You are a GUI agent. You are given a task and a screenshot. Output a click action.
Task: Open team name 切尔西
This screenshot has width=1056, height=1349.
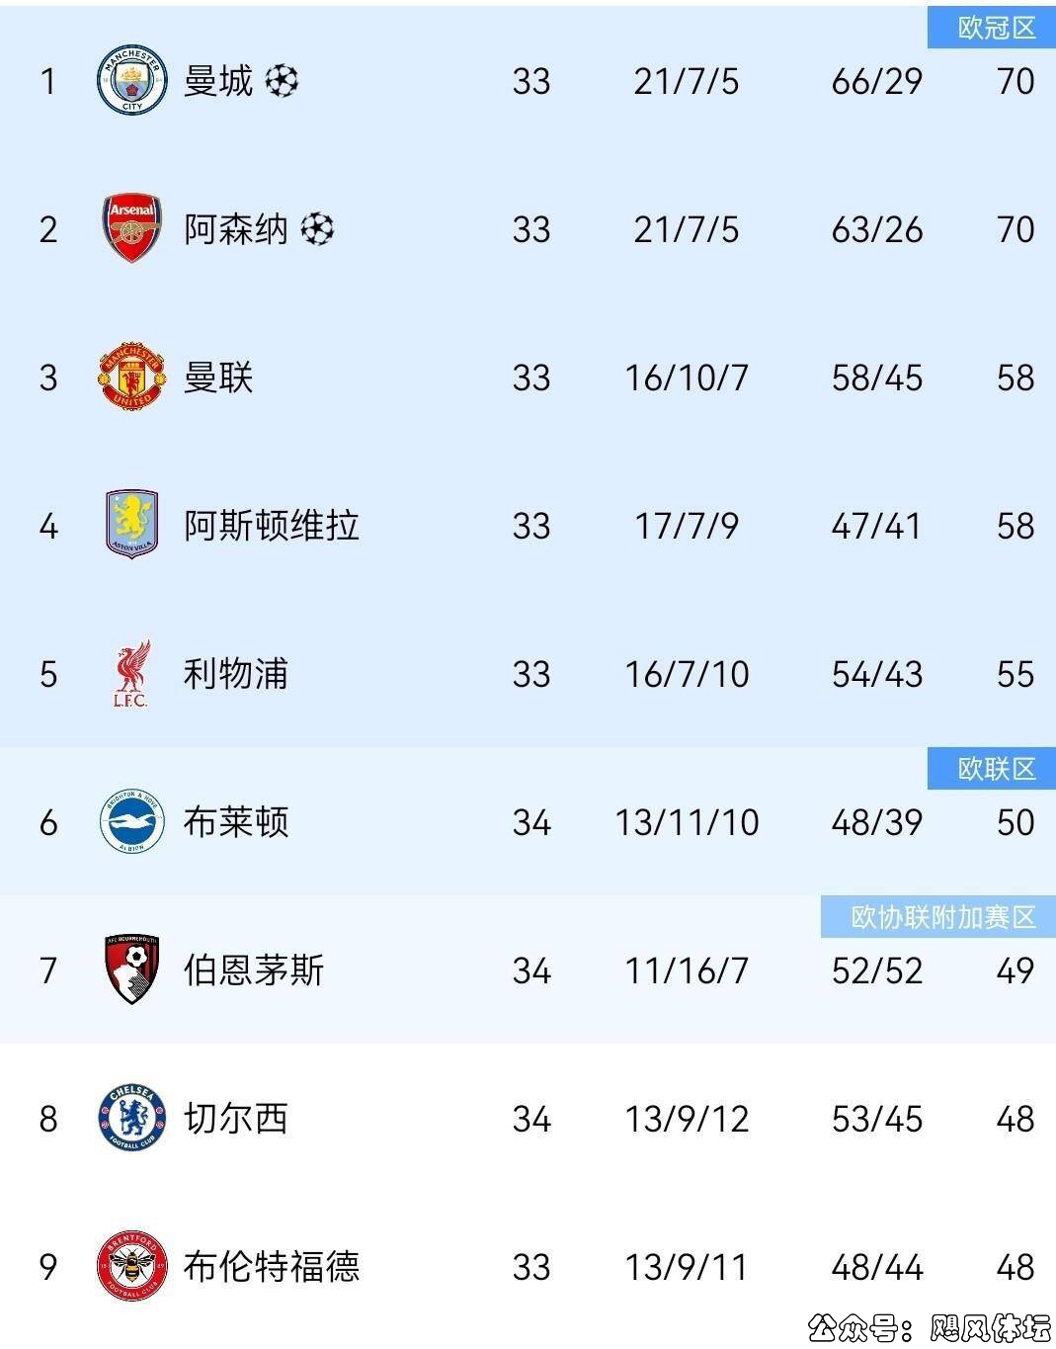pos(235,1118)
